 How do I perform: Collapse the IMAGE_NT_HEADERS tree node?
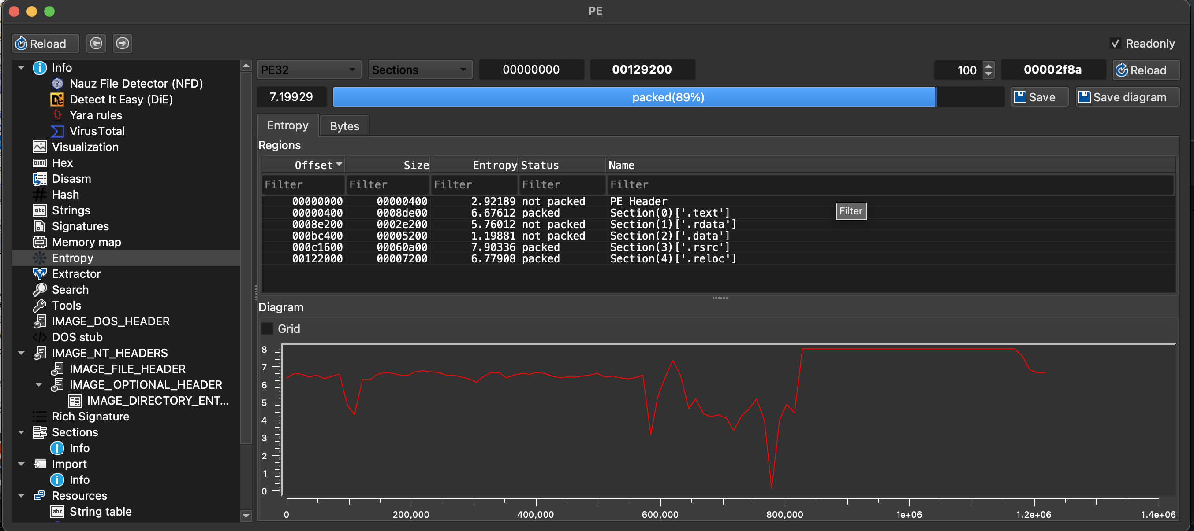[21, 353]
